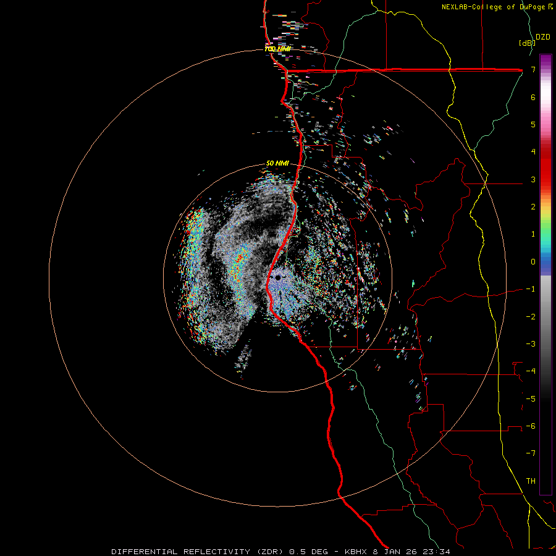This screenshot has width=556, height=556.
Task: Select the "-3" value on the color scale
Action: pyautogui.click(x=531, y=344)
